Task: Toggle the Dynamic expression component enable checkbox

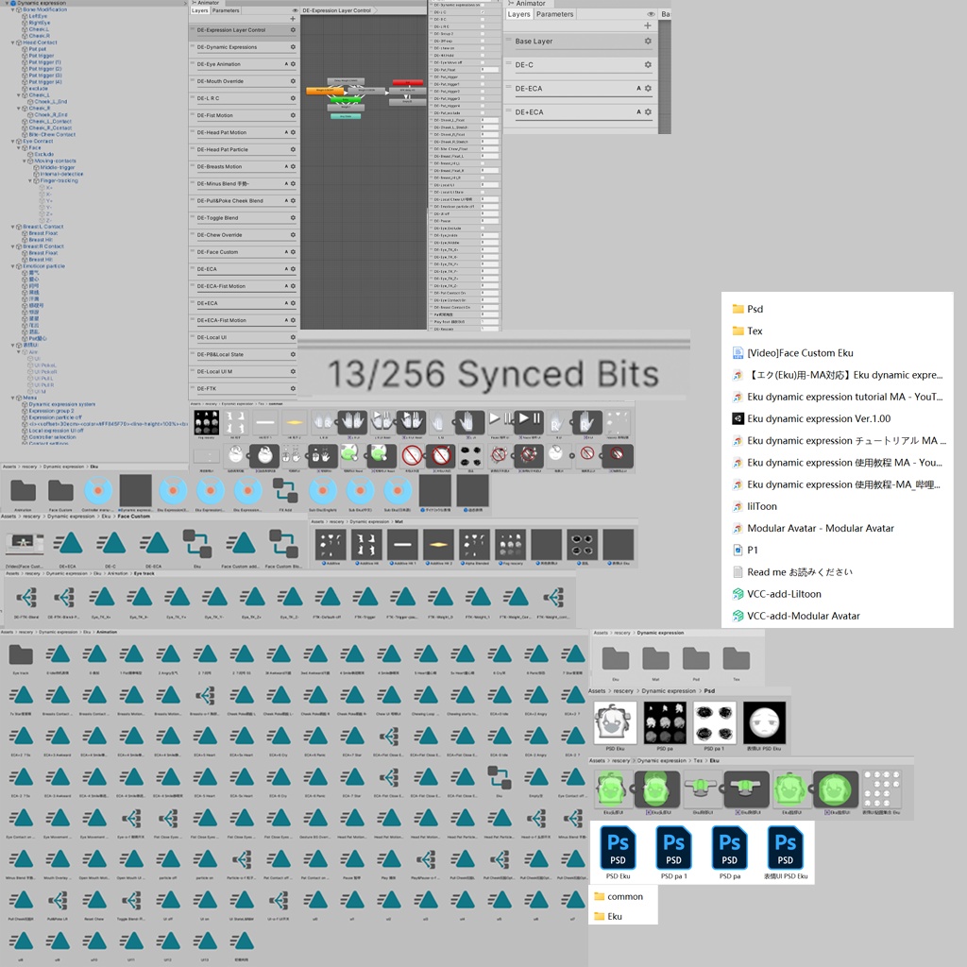Action: 13,3
